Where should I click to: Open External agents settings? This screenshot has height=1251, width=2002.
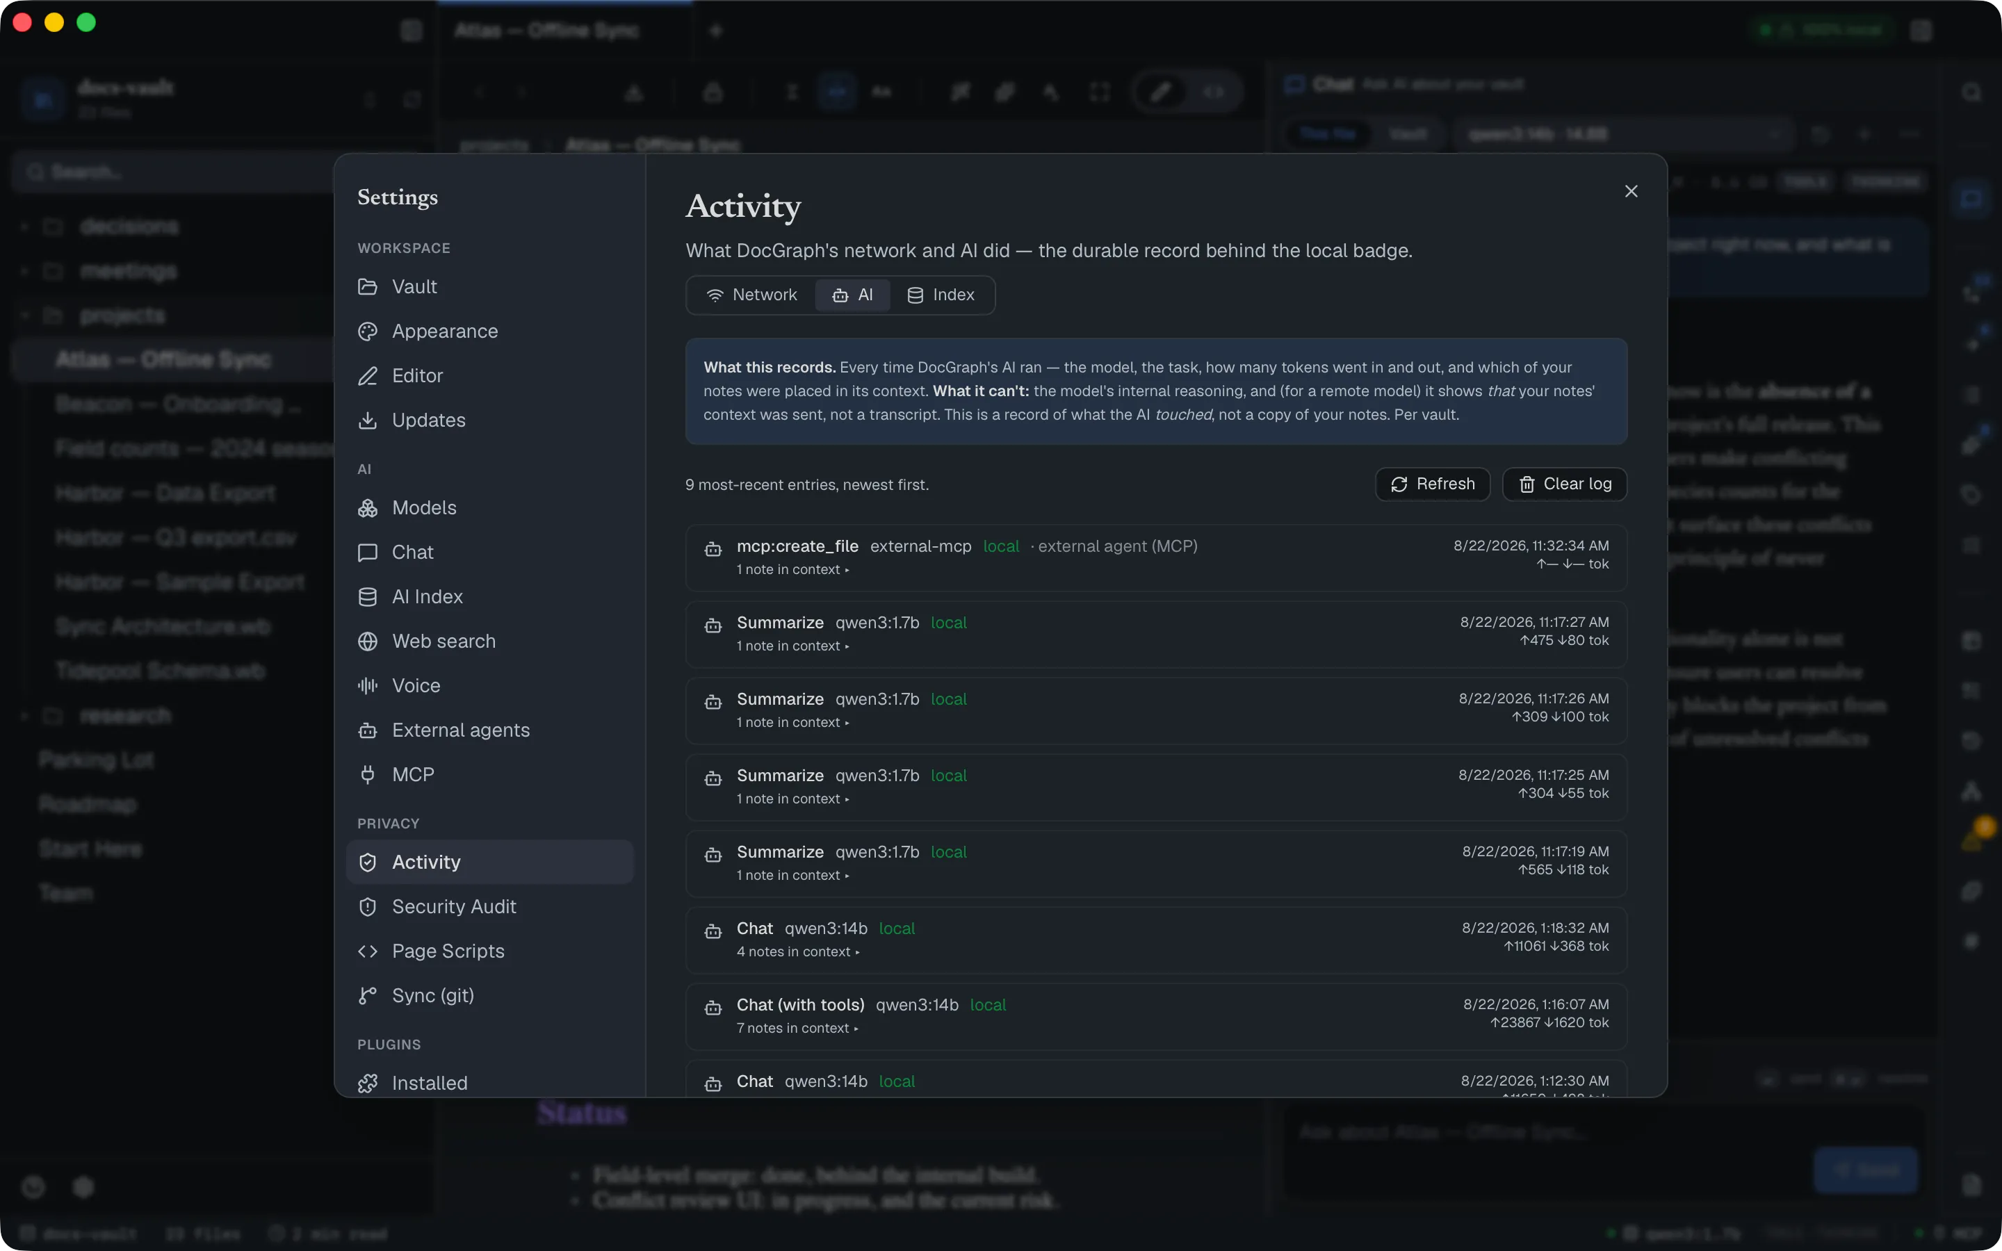coord(489,730)
